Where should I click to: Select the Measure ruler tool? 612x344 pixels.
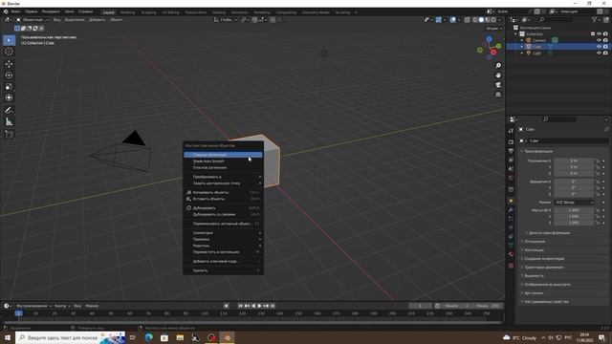(x=9, y=122)
